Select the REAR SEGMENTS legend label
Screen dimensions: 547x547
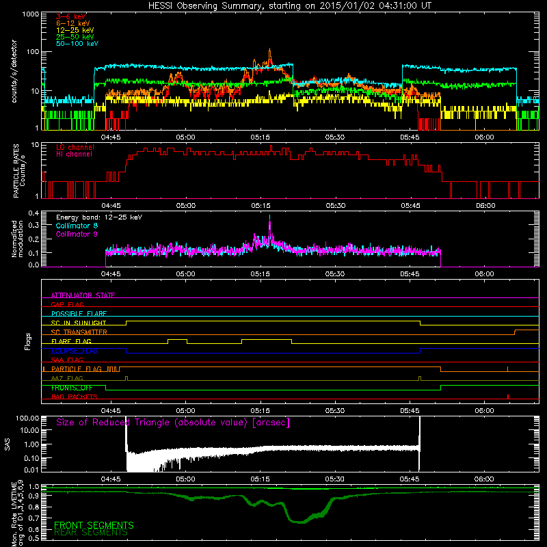point(91,533)
